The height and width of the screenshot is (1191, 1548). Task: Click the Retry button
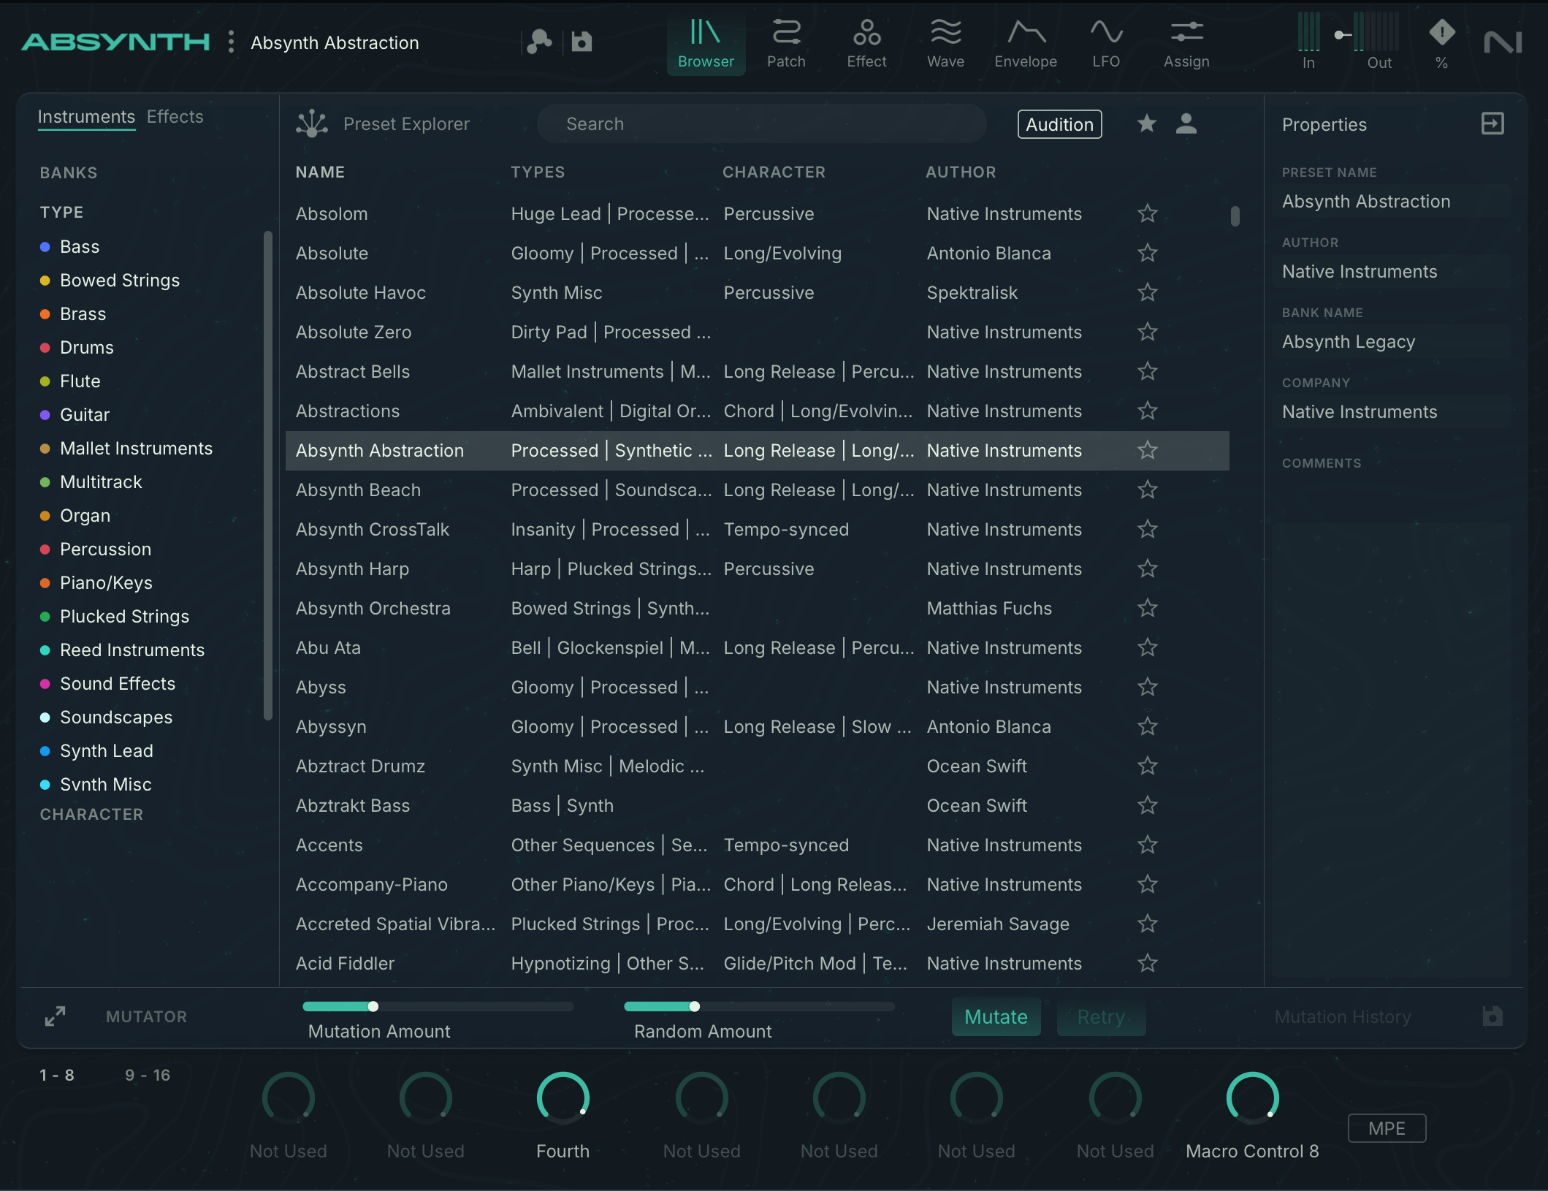pos(1100,1016)
